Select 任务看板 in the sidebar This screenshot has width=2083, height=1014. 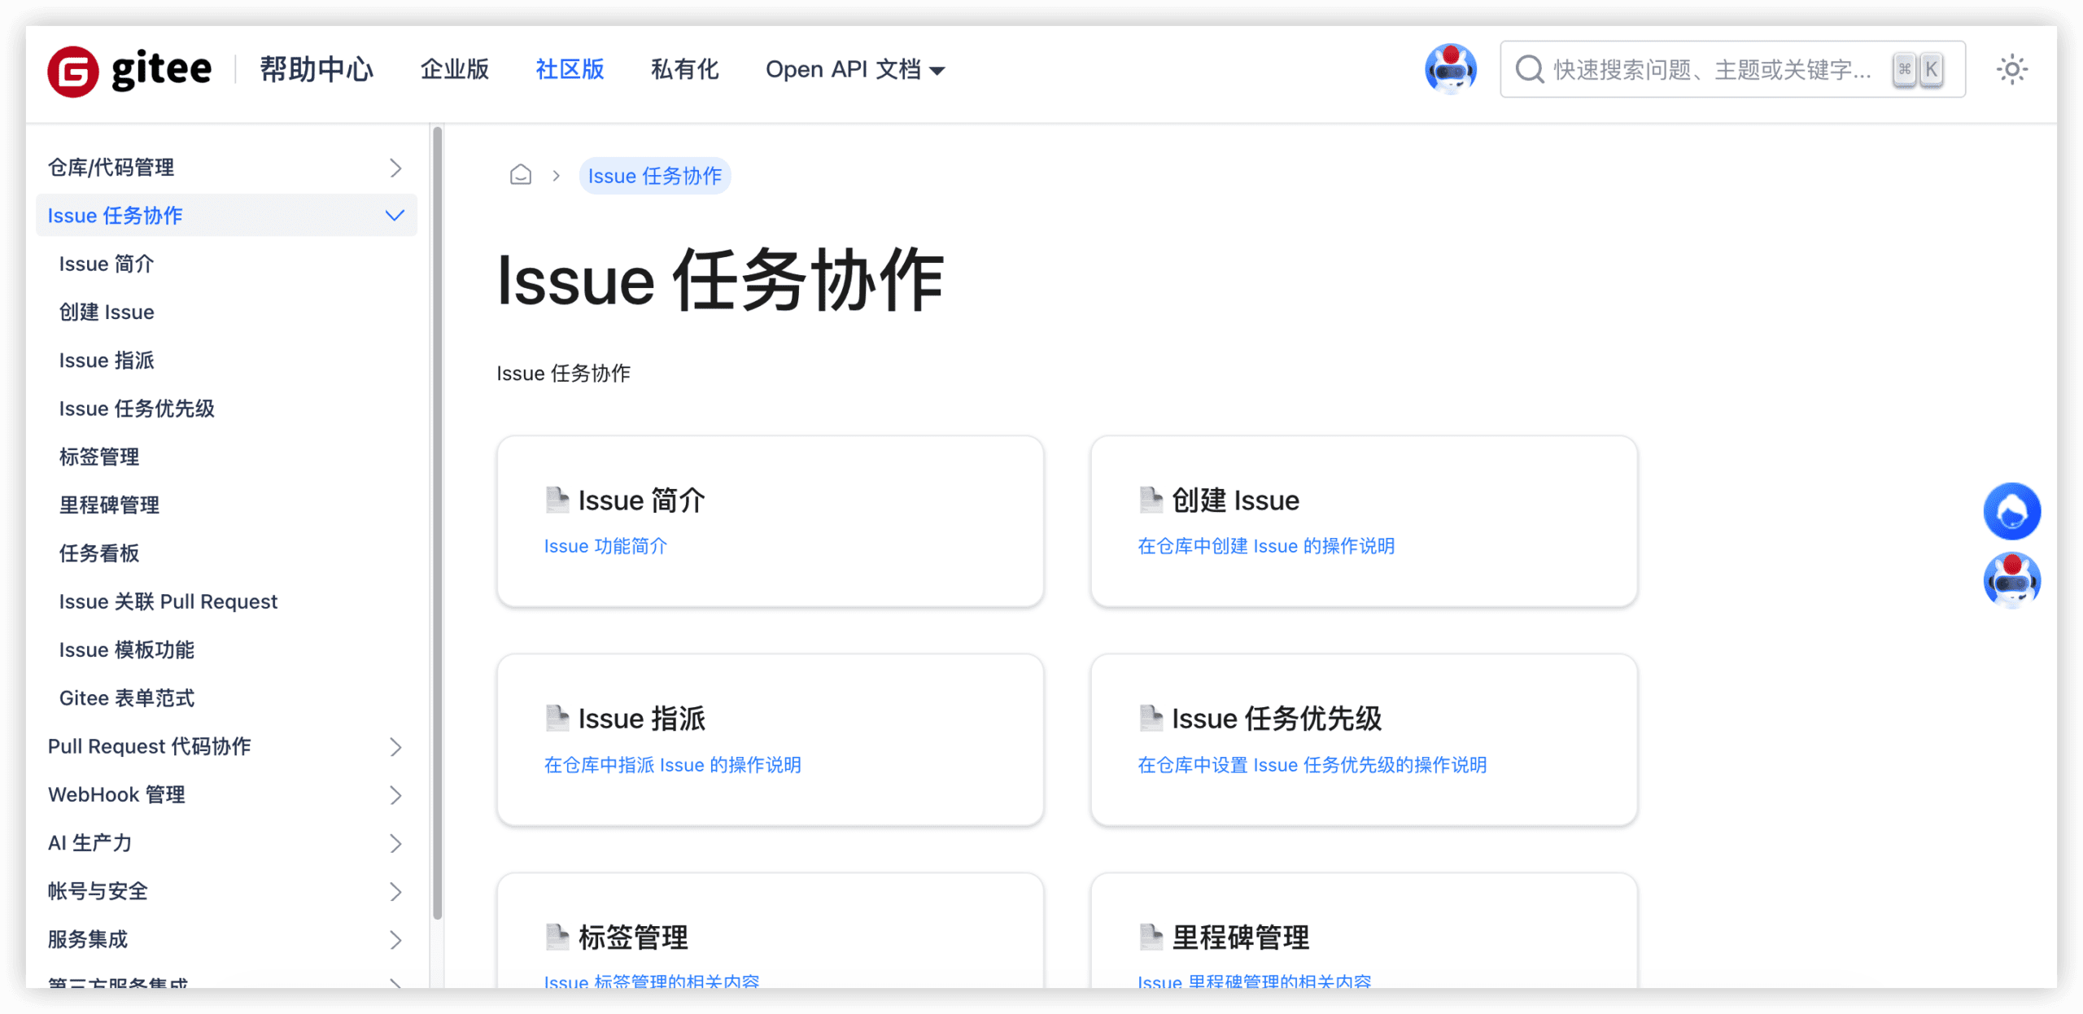[x=98, y=553]
